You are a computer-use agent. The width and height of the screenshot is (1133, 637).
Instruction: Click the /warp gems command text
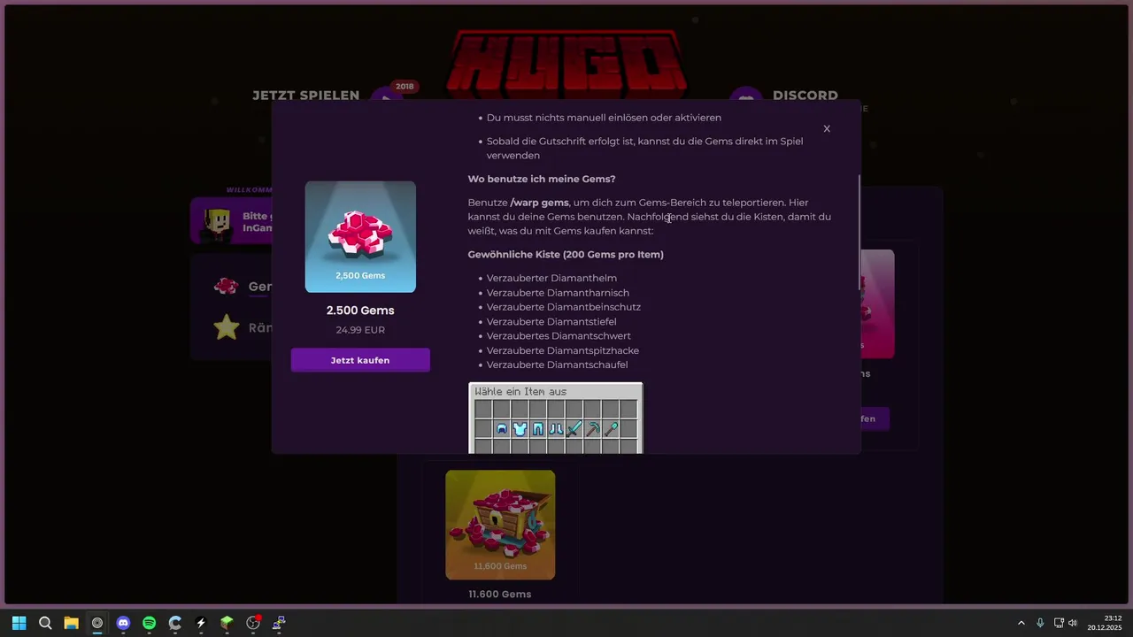[x=539, y=203]
